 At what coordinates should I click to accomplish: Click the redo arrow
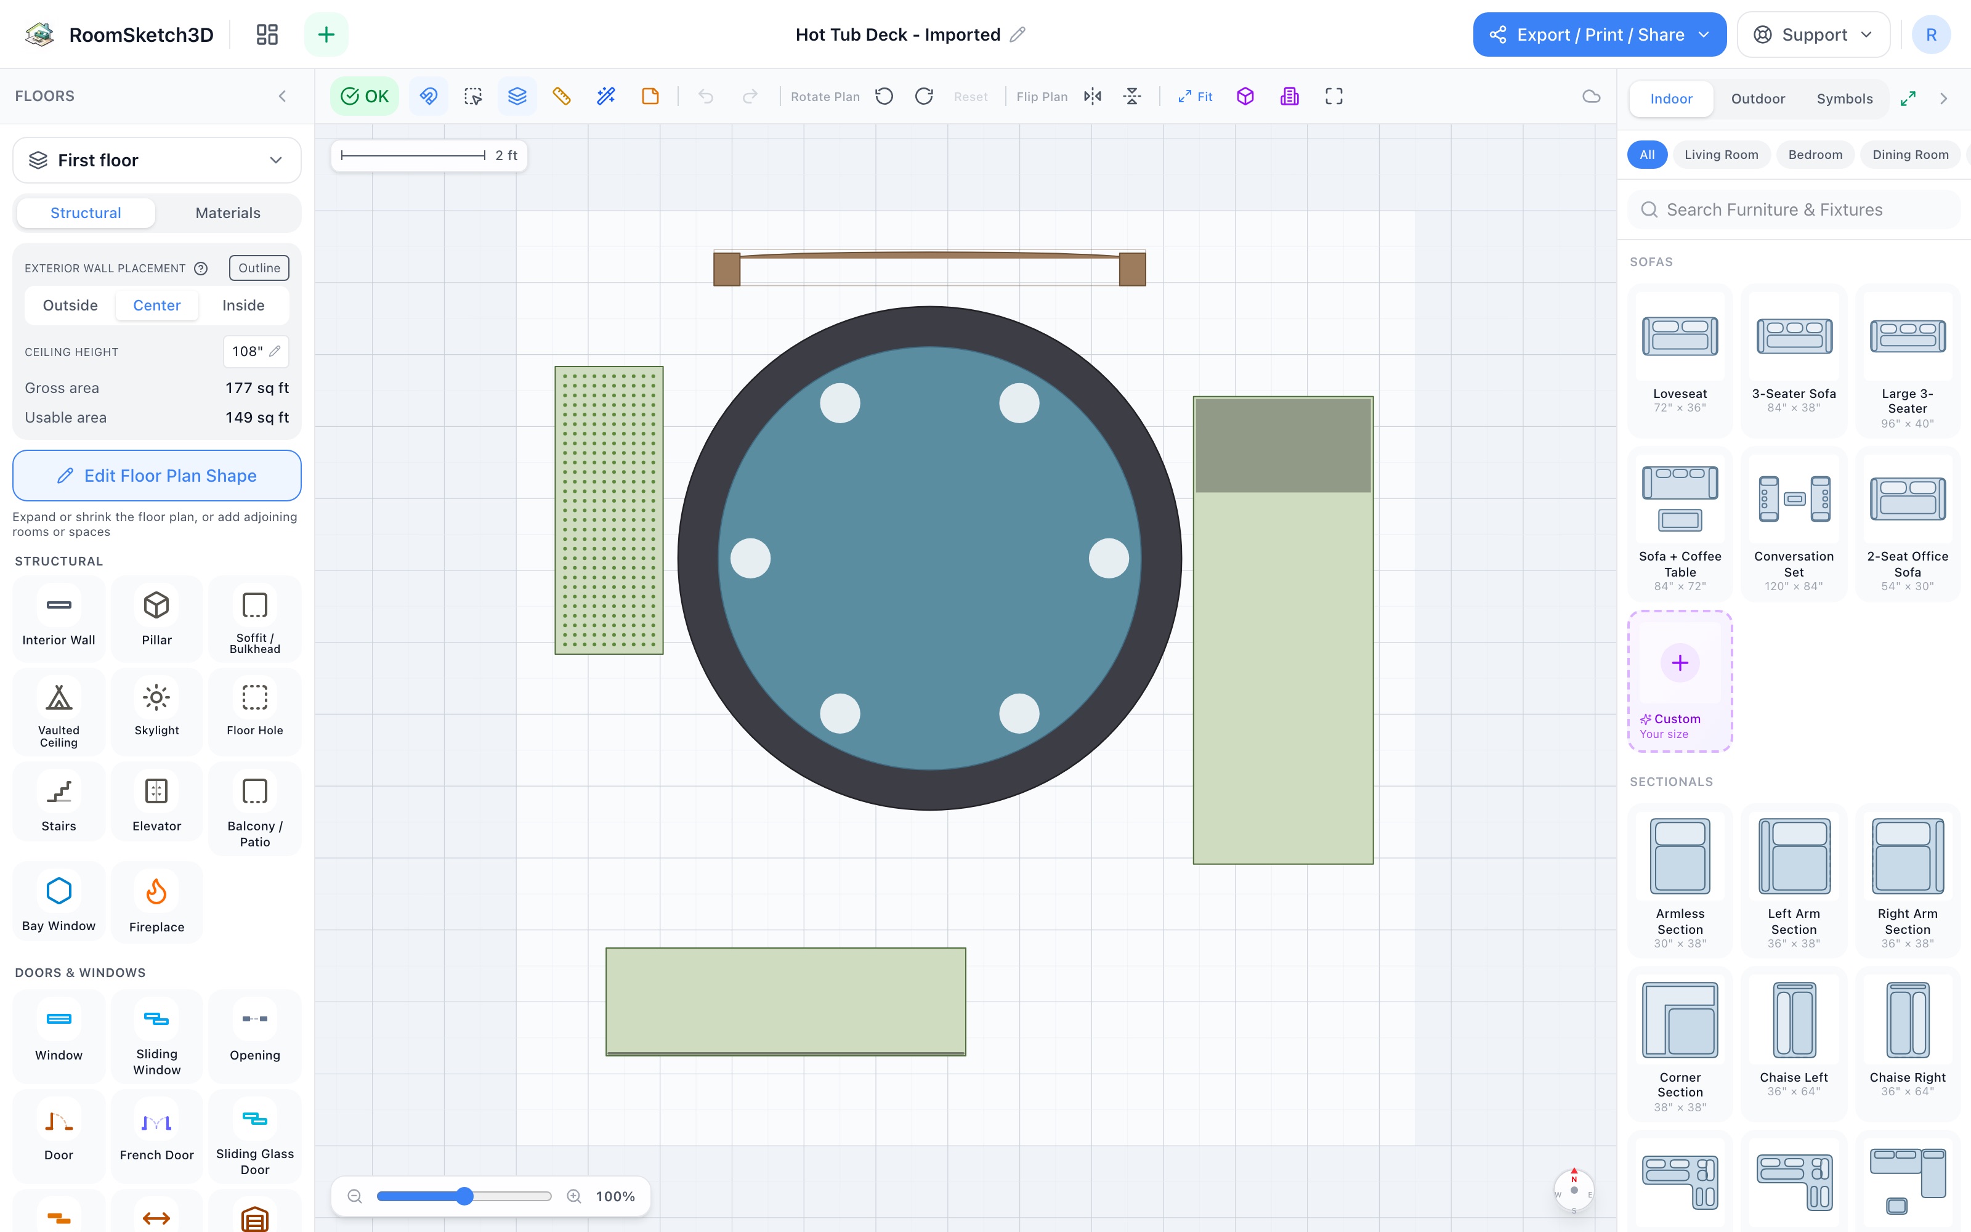click(750, 96)
